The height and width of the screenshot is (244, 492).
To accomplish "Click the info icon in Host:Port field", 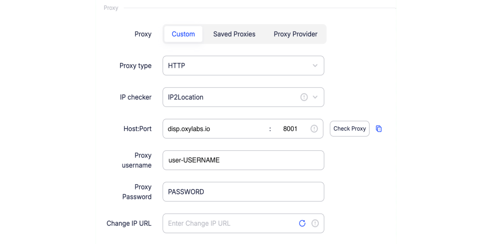I will [x=314, y=129].
